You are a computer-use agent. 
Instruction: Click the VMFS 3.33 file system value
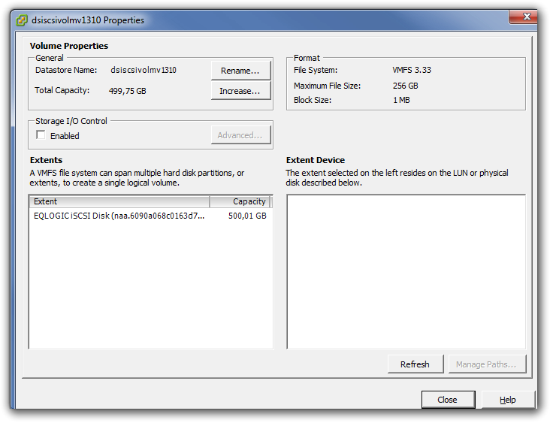tap(412, 70)
